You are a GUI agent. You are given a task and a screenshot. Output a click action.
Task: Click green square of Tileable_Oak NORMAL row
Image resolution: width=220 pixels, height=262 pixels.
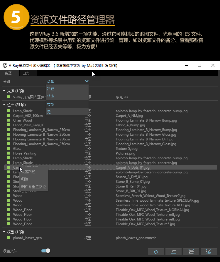click(x=9, y=210)
